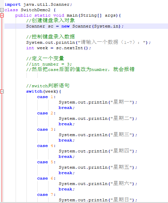Click the println "星期六" line
The image size is (168, 203).
click(x=98, y=184)
